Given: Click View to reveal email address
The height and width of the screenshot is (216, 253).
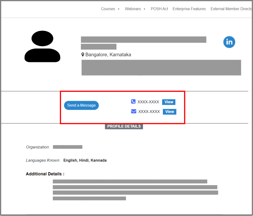Looking at the screenshot, I should [170, 112].
